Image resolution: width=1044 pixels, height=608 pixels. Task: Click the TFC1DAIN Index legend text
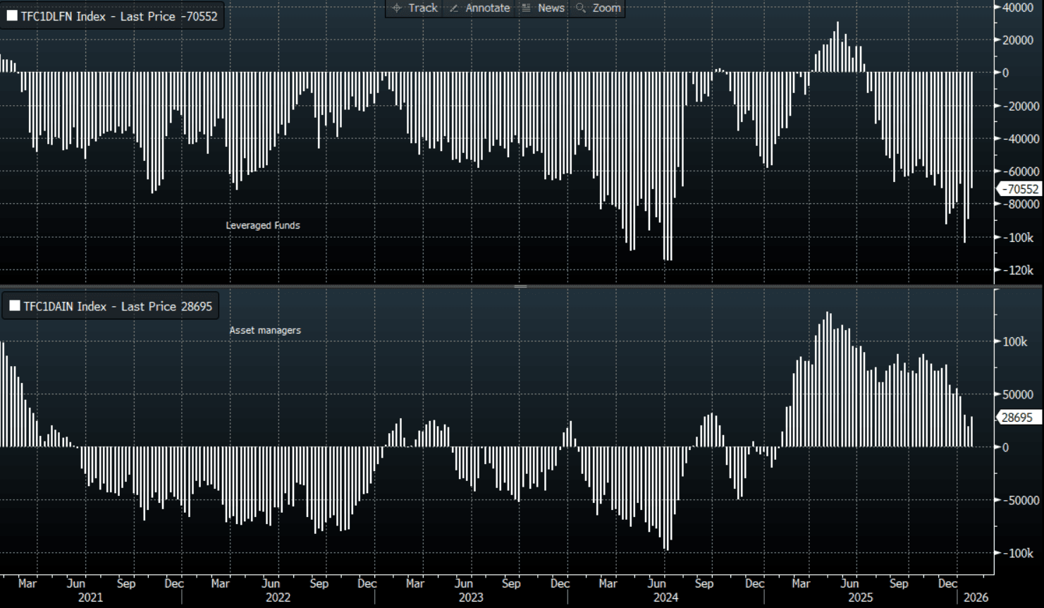(118, 306)
